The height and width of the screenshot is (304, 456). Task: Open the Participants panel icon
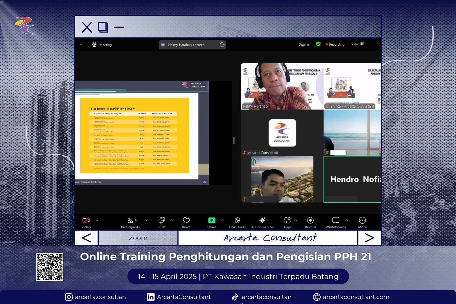[x=130, y=221]
